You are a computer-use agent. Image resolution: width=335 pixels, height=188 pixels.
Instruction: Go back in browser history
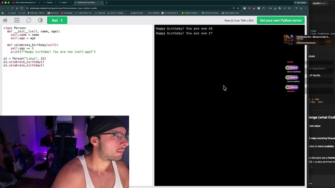pyautogui.click(x=3, y=8)
